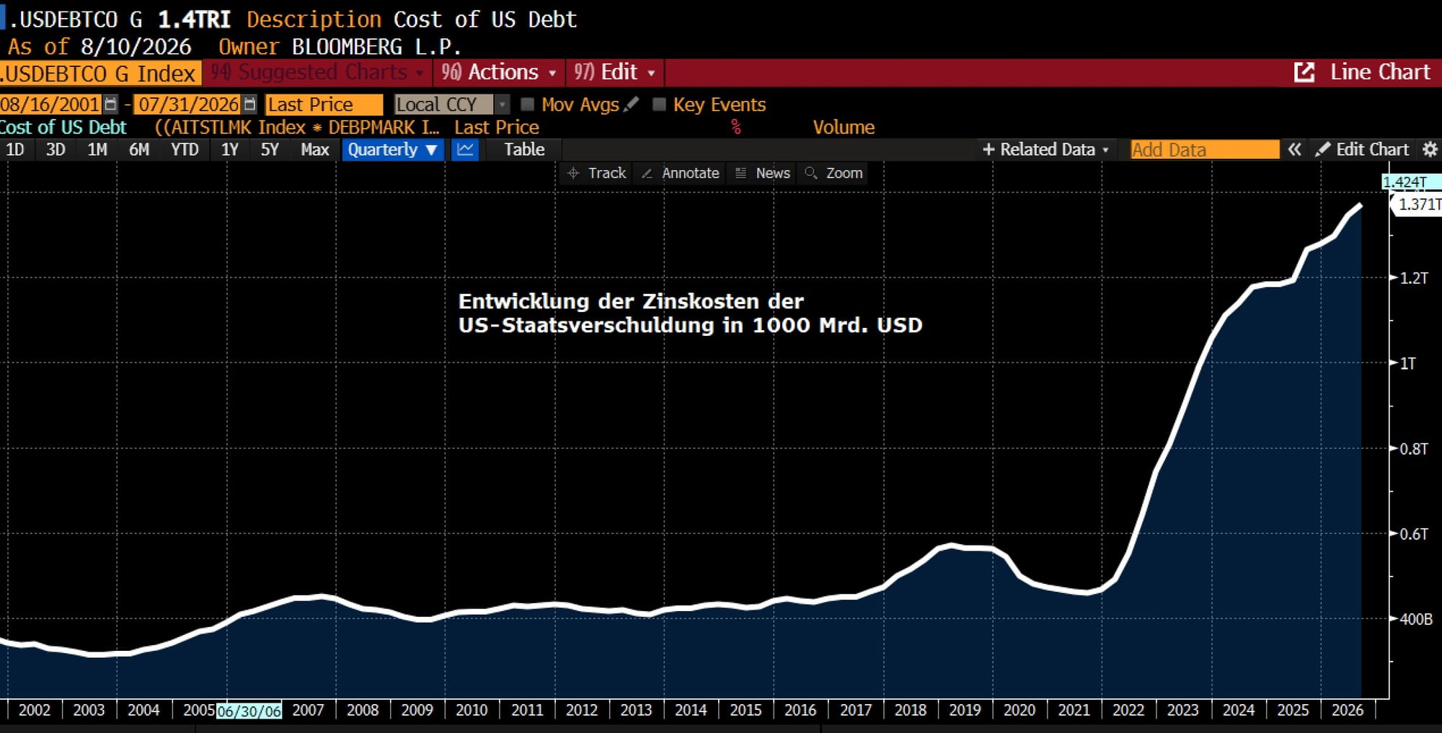Click the 2022 label on time axis
1442x733 pixels.
1128,710
